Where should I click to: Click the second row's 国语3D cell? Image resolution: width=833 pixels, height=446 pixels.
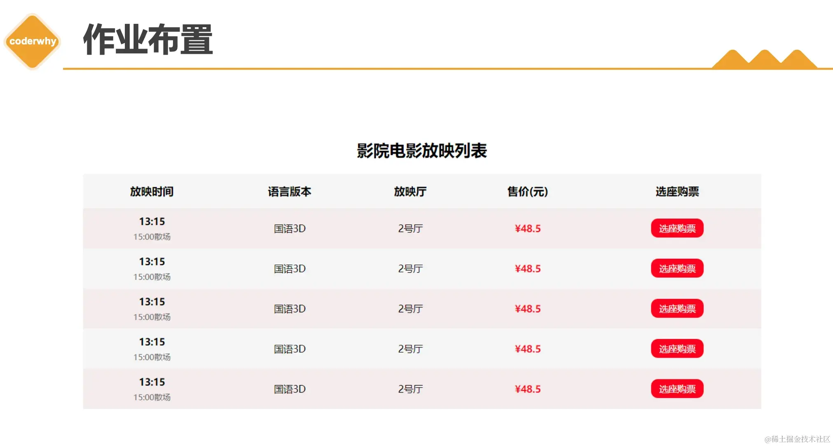(290, 269)
